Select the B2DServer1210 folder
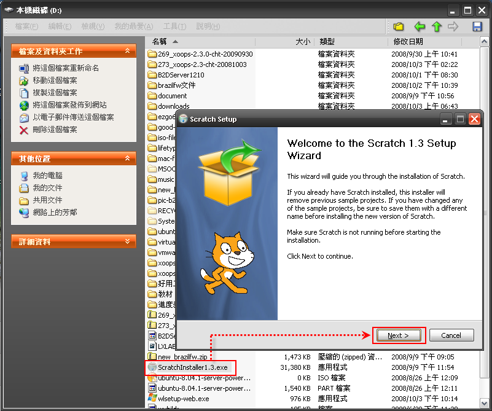Viewport: 492px width, 411px height. coord(181,75)
